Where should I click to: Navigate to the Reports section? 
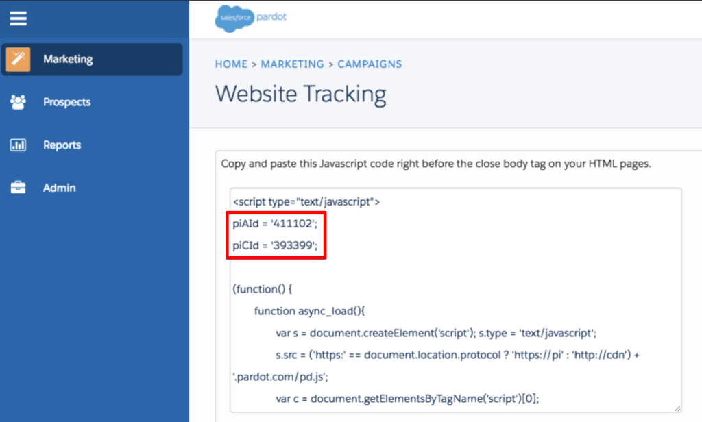(62, 145)
